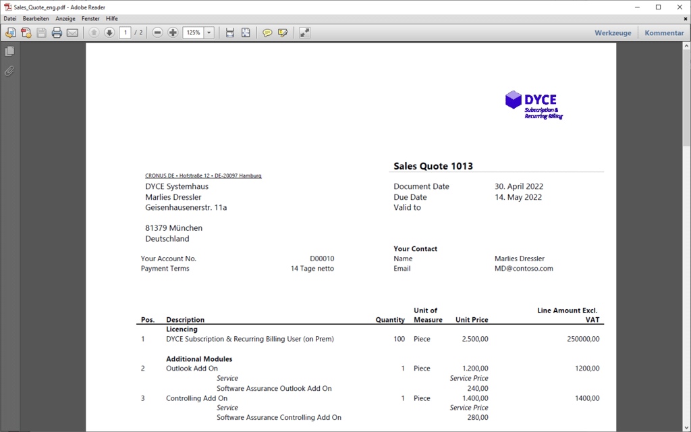This screenshot has width=691, height=432.
Task: Close the document with the menu-bar X
Action: [x=686, y=19]
